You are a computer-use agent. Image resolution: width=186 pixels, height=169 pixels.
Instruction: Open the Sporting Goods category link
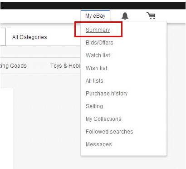[13, 66]
